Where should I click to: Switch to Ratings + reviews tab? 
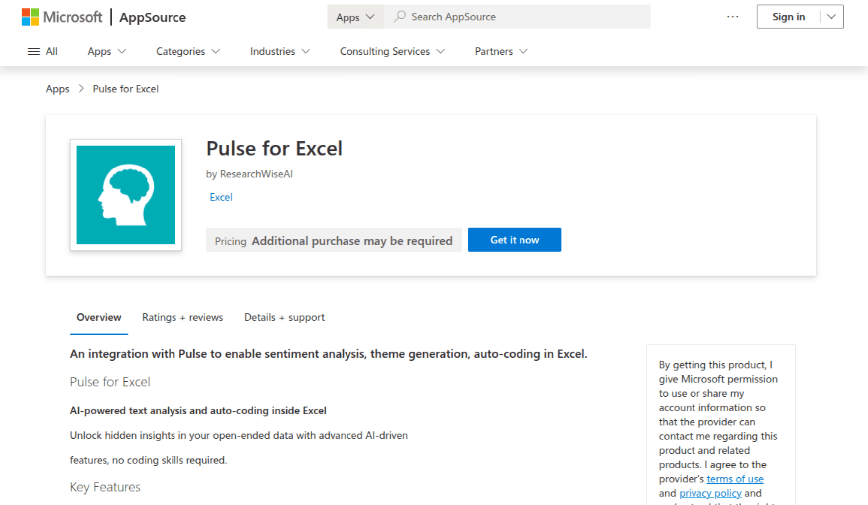tap(182, 317)
